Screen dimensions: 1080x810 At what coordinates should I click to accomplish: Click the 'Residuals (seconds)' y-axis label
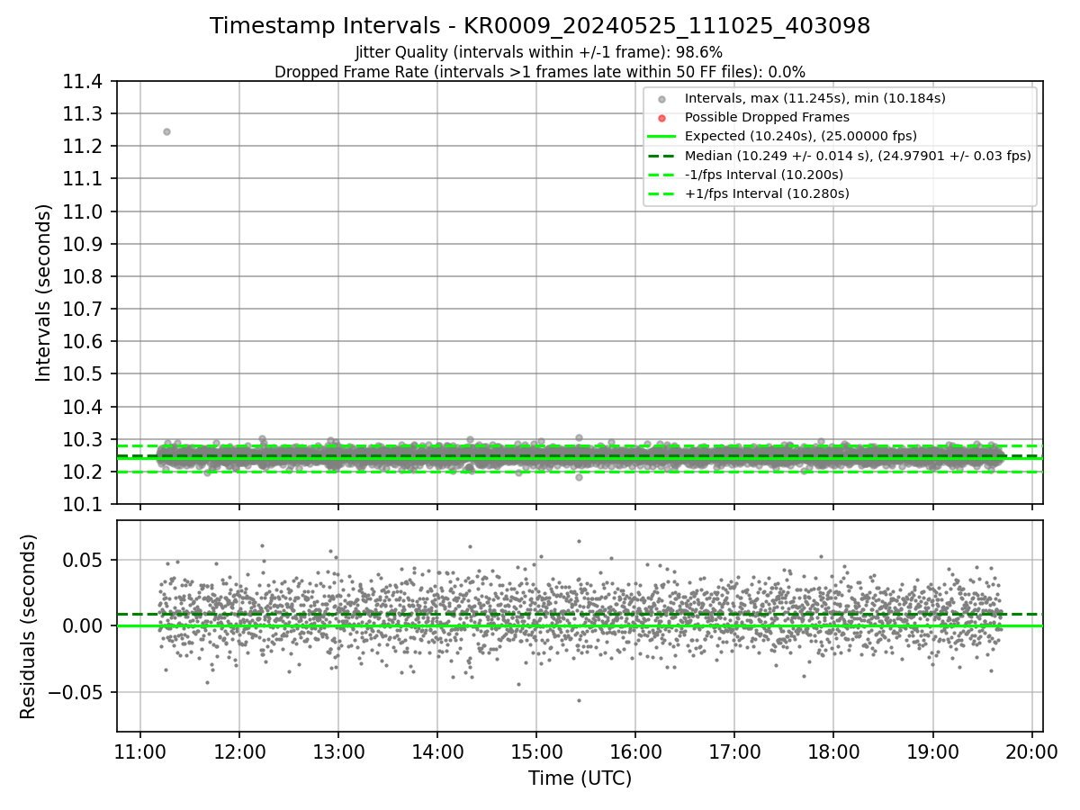(x=29, y=626)
